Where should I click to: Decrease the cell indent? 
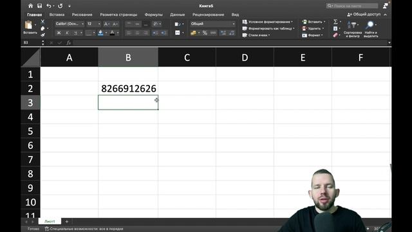[x=155, y=33]
